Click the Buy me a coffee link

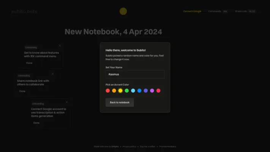[x=147, y=146]
